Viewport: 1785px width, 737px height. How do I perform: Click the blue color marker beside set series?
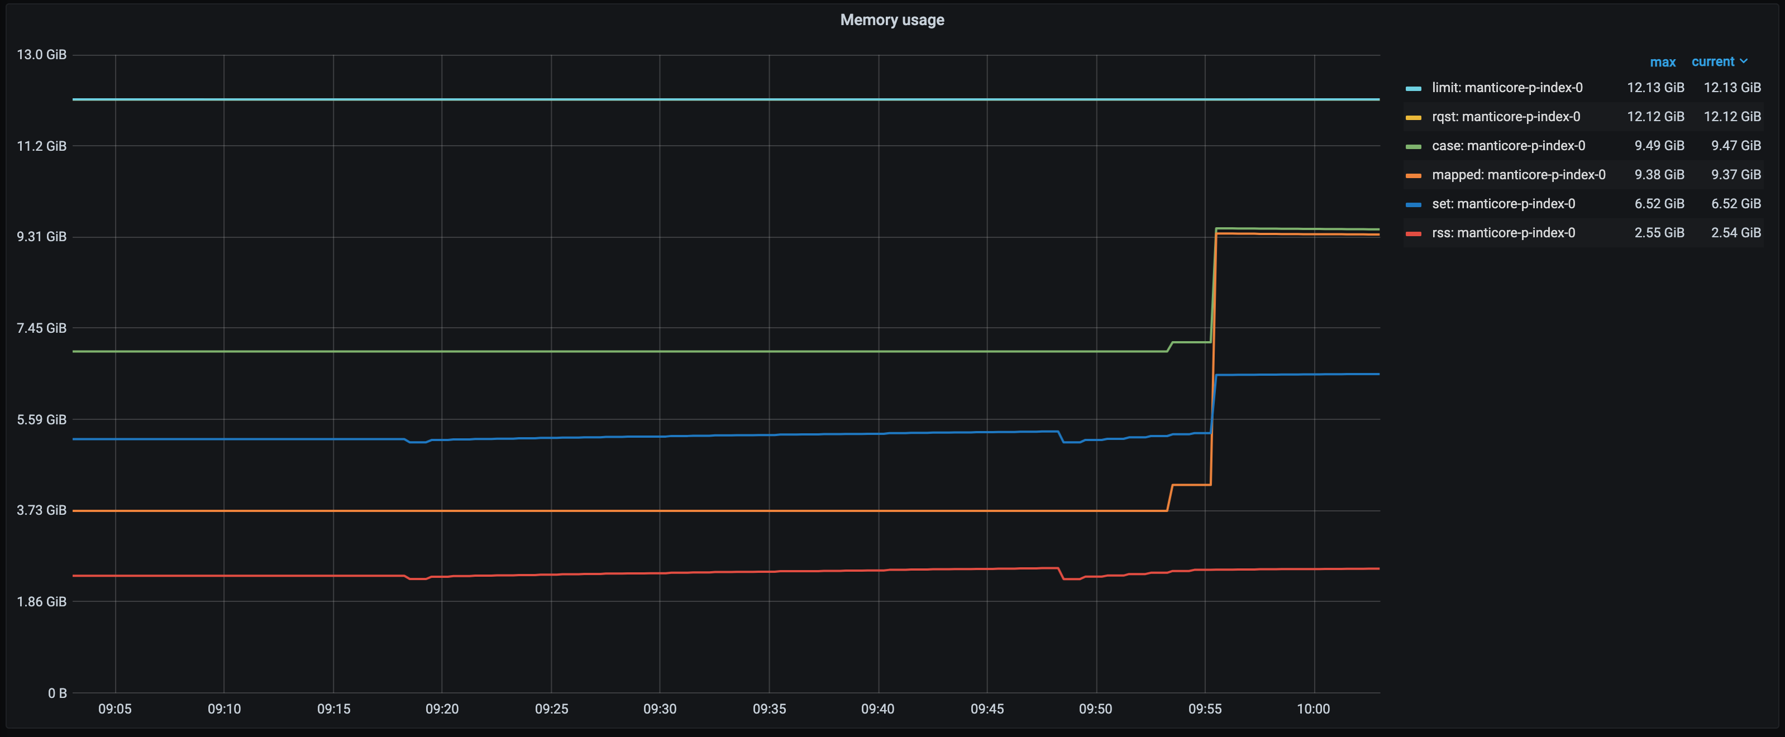[1414, 204]
